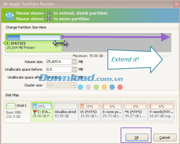Select the C: (FAT32) partition block in resize bar
Image resolution: width=180 pixels, height=144 pixels.
tap(33, 43)
